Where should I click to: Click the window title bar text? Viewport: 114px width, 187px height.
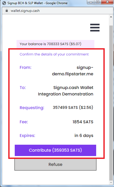point(37,3)
